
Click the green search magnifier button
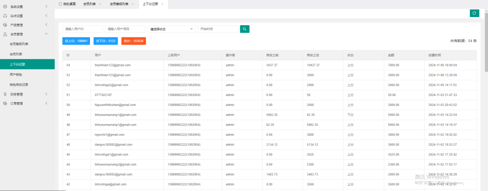pyautogui.click(x=244, y=29)
